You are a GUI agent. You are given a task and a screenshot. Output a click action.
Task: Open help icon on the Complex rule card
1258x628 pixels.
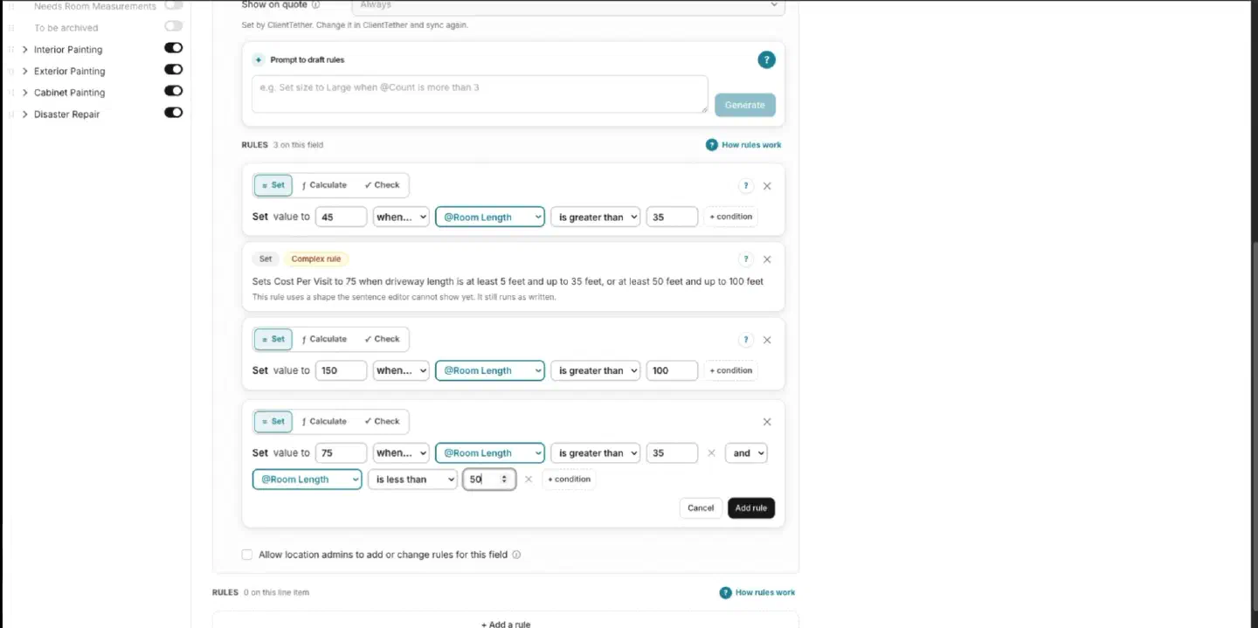click(745, 259)
